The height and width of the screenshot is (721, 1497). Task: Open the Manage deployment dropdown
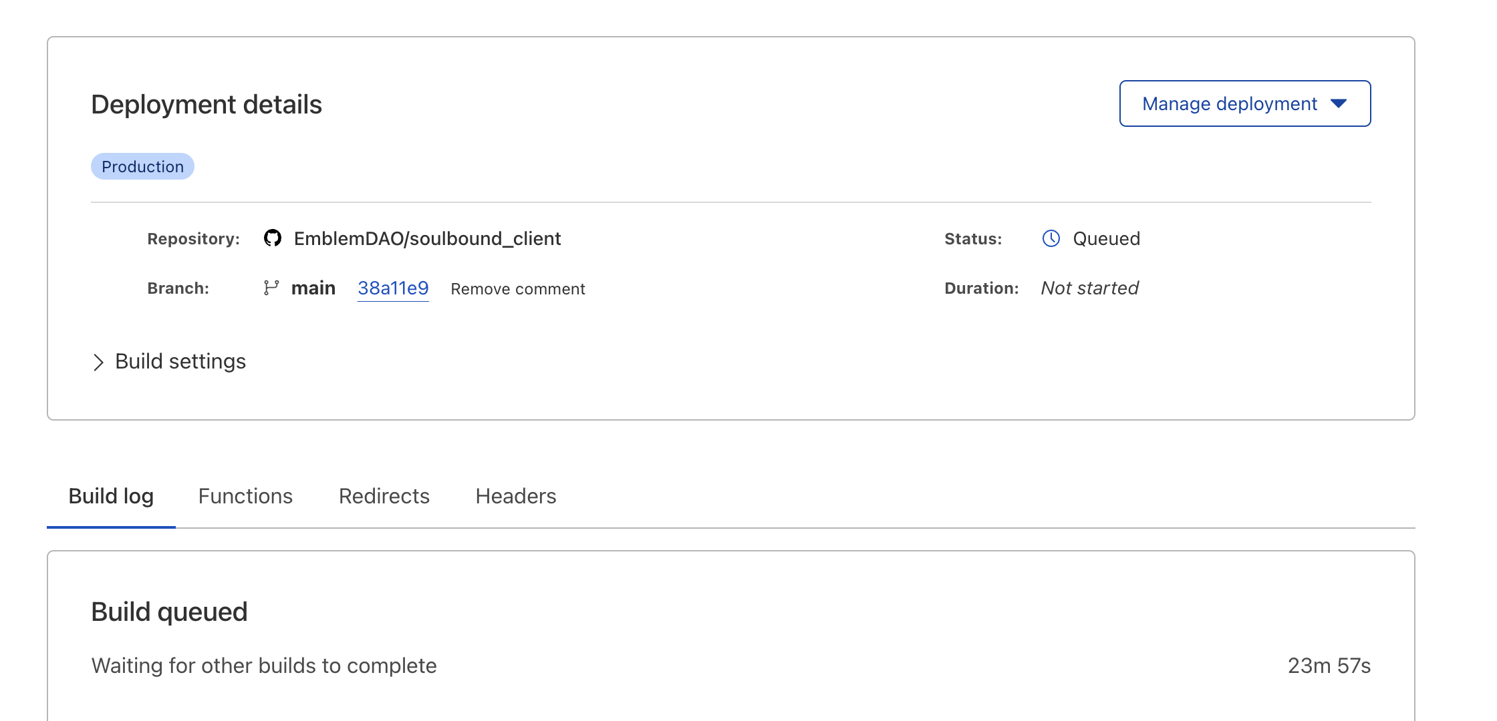(x=1244, y=103)
